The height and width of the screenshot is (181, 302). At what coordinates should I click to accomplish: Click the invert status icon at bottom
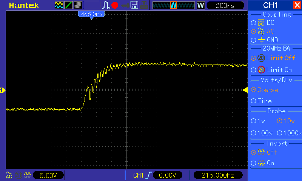[x=28, y=175]
